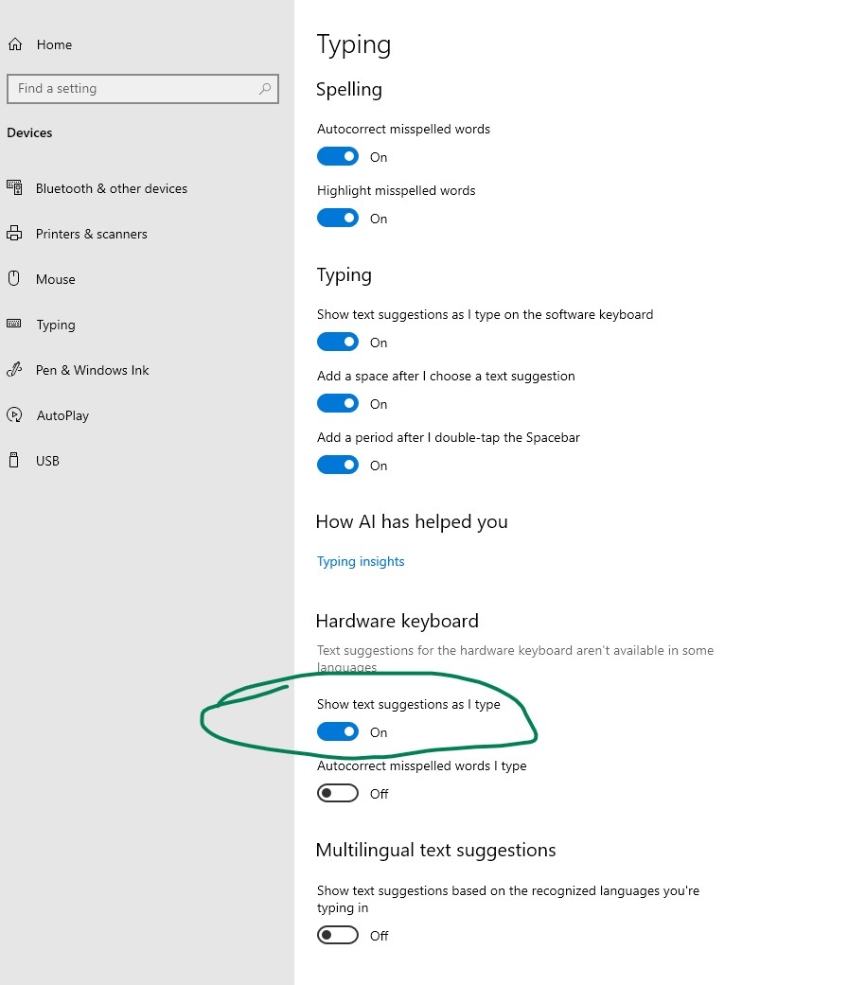Click the Spelling section heading
The image size is (866, 985).
coord(349,90)
